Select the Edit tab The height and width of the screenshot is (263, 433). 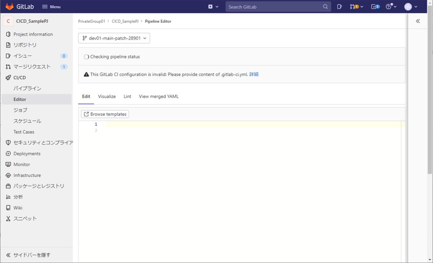click(86, 97)
